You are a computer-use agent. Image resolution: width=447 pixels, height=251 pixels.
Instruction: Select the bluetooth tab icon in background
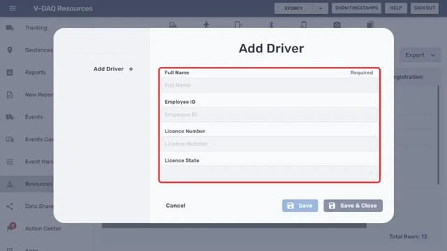[x=271, y=25]
